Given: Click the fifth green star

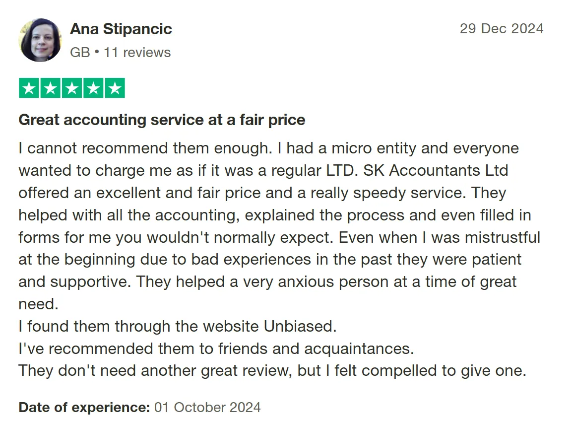Looking at the screenshot, I should coord(115,88).
